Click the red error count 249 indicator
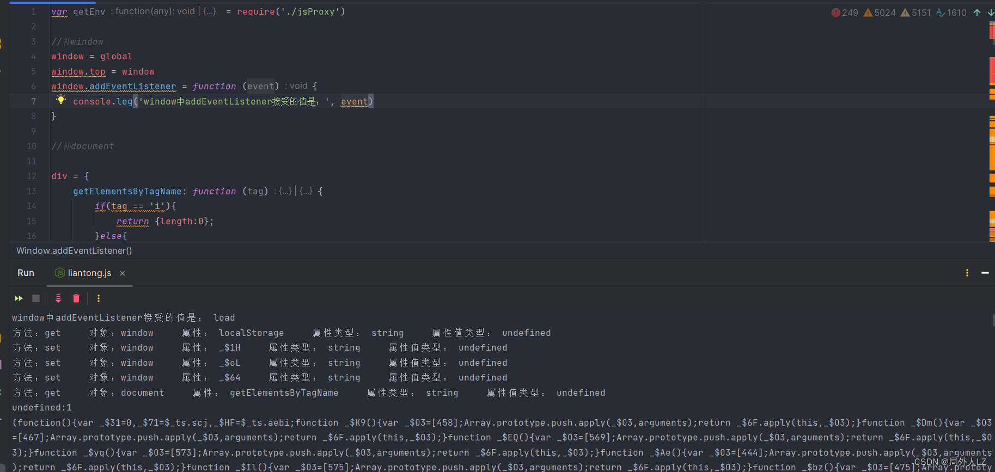Screen dimensions: 995x472 (x=845, y=13)
